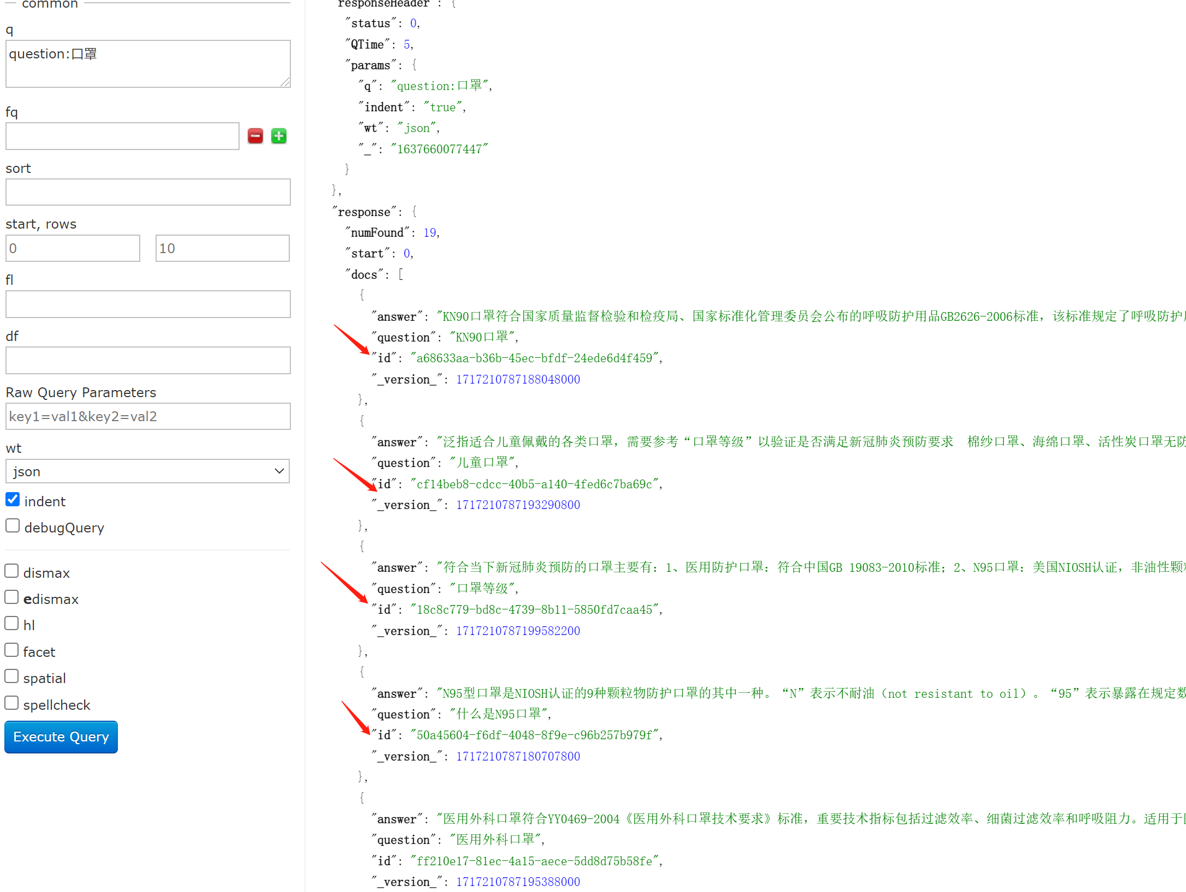Click the start field showing 0

point(73,248)
